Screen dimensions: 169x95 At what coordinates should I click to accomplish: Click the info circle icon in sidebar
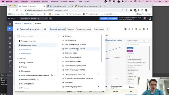[x=10, y=72]
